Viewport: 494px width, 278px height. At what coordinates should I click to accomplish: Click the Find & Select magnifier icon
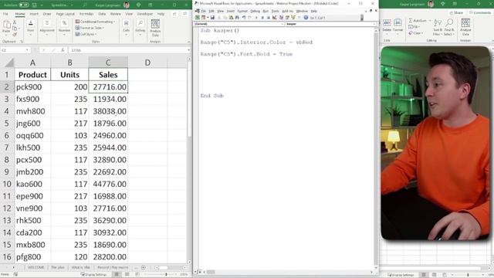tap(449, 27)
